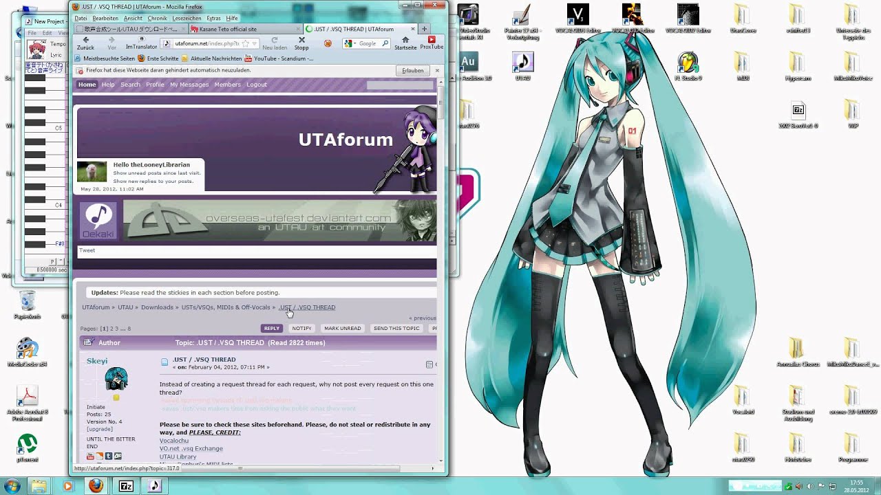The height and width of the screenshot is (495, 881).
Task: Open the Utaucover desktop folder
Action: [x=743, y=19]
